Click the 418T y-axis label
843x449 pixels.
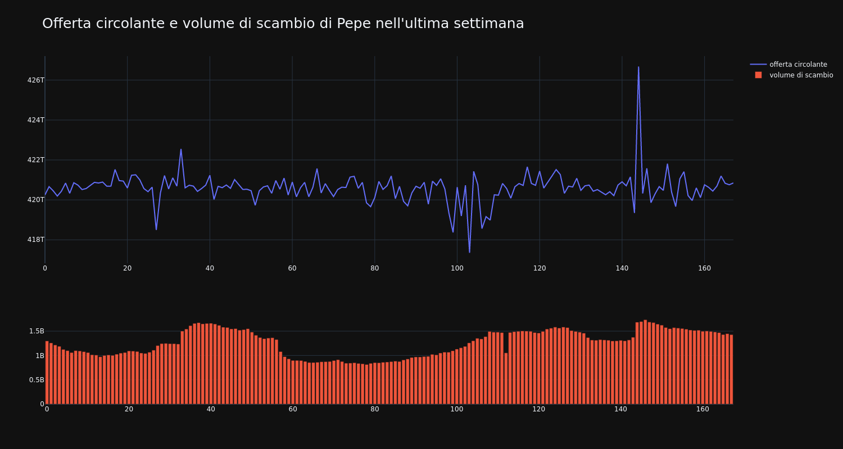[35, 240]
